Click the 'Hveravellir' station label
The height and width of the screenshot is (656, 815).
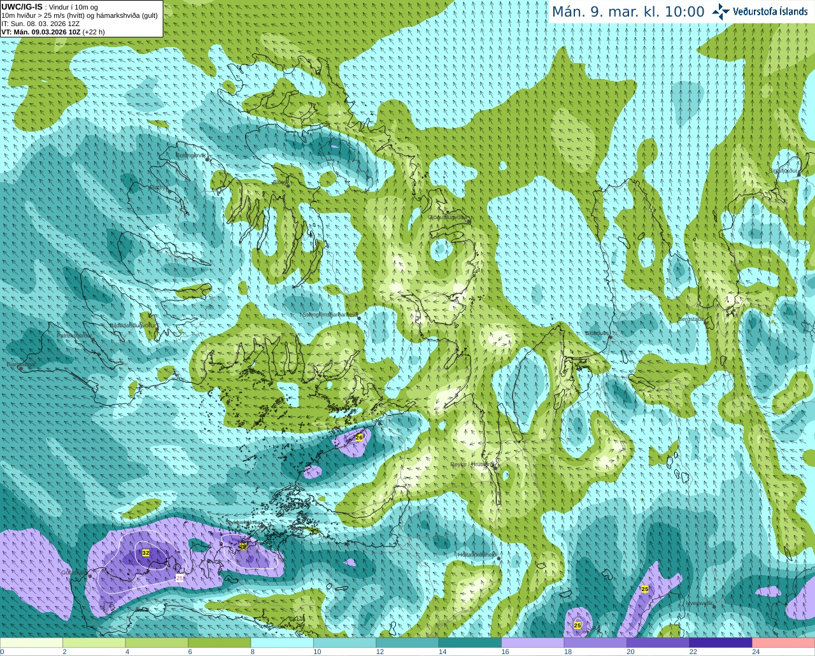(x=699, y=603)
